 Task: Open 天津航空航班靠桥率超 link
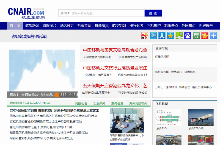pos(97,57)
